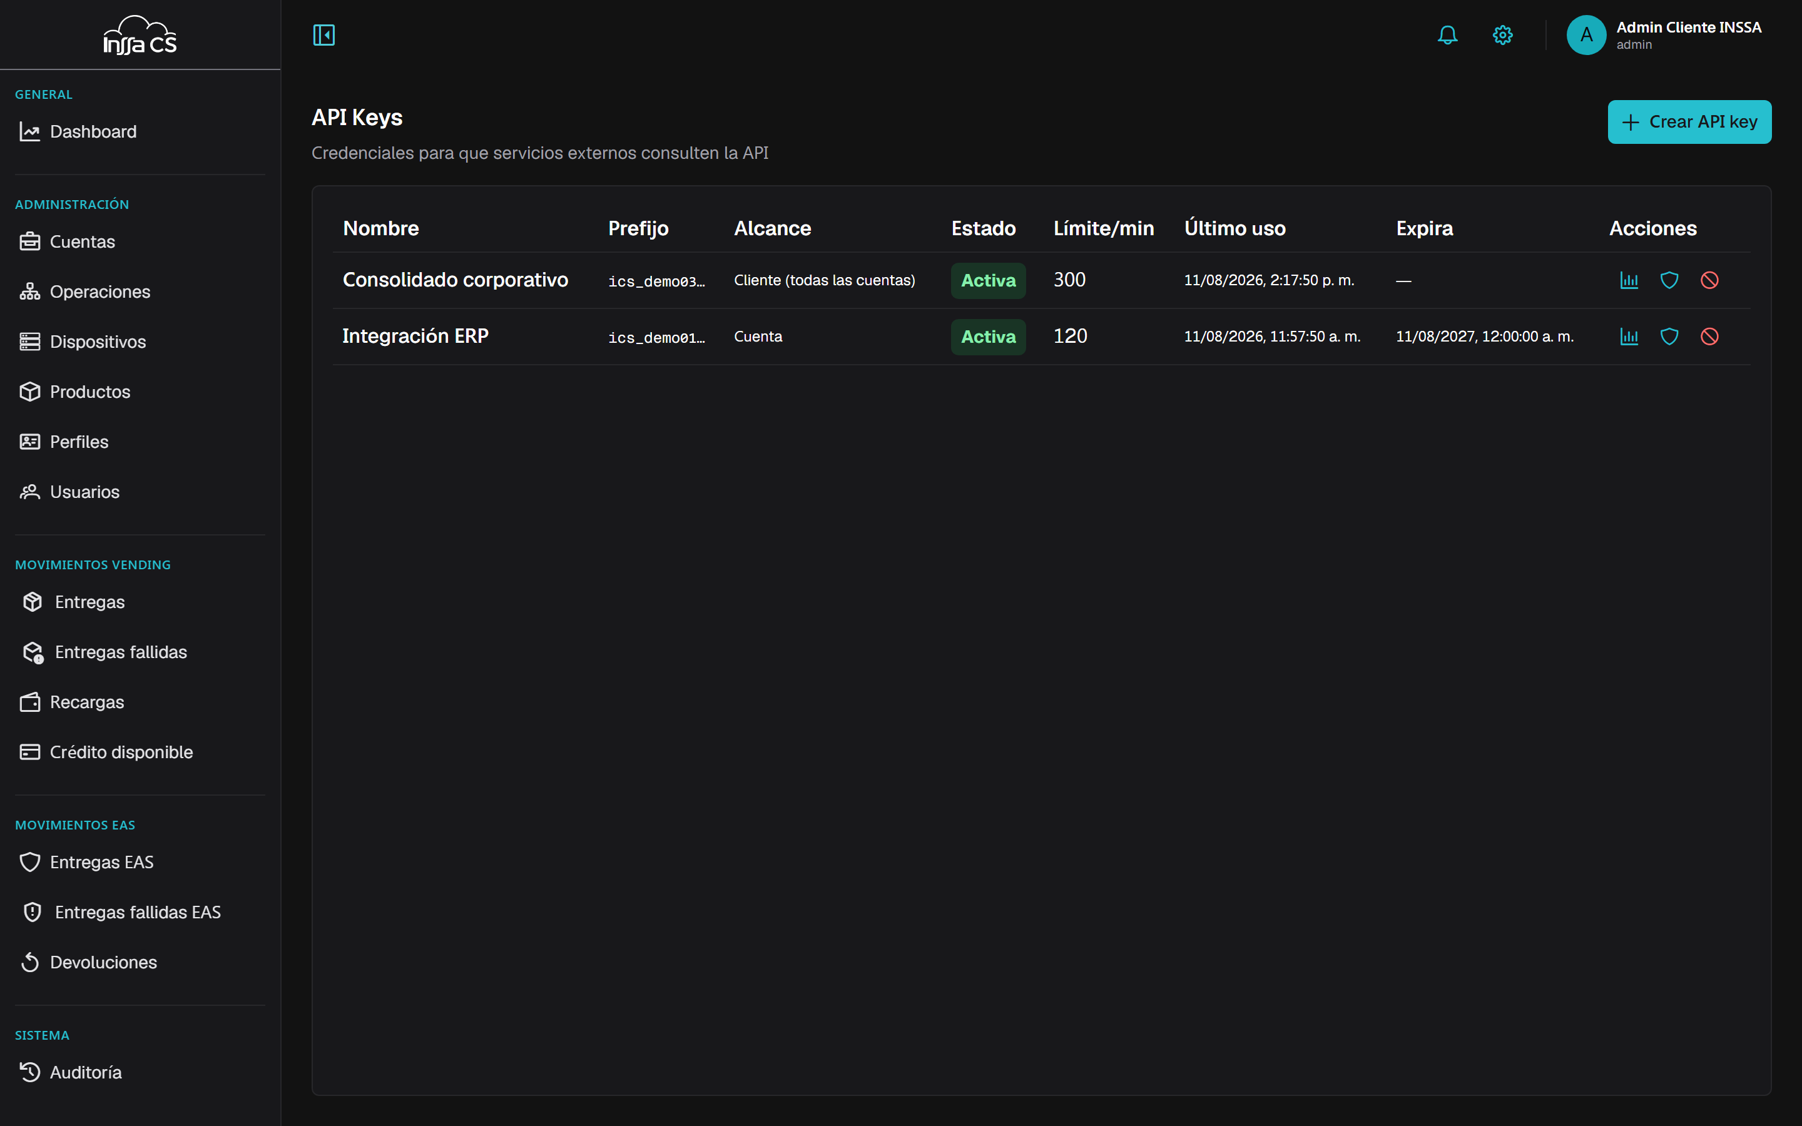Click "Cliente (todas las cuentas)" scope cell
This screenshot has width=1802, height=1126.
(824, 280)
